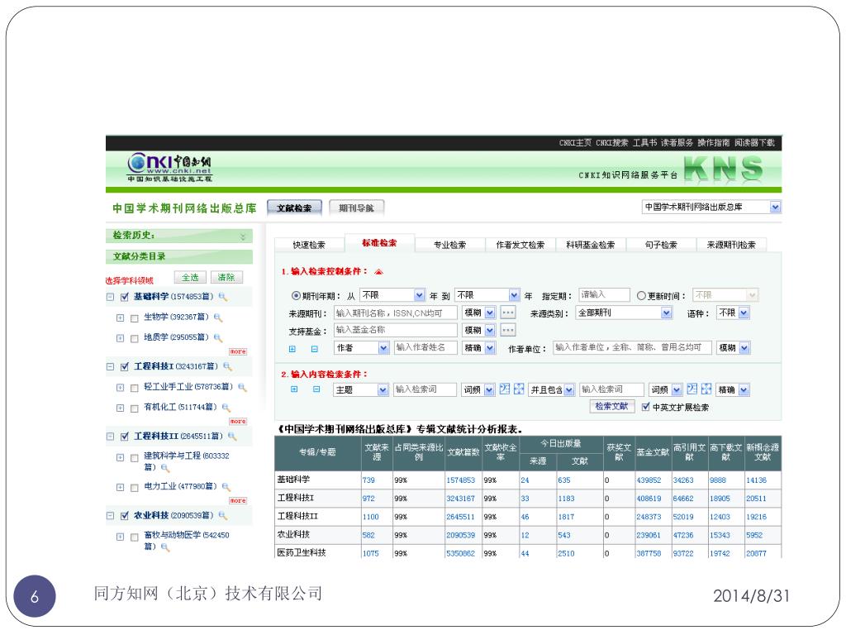Screen dimensions: 846x635
Task: Click the magnifier icon next to 有机化工
Action: (x=226, y=408)
